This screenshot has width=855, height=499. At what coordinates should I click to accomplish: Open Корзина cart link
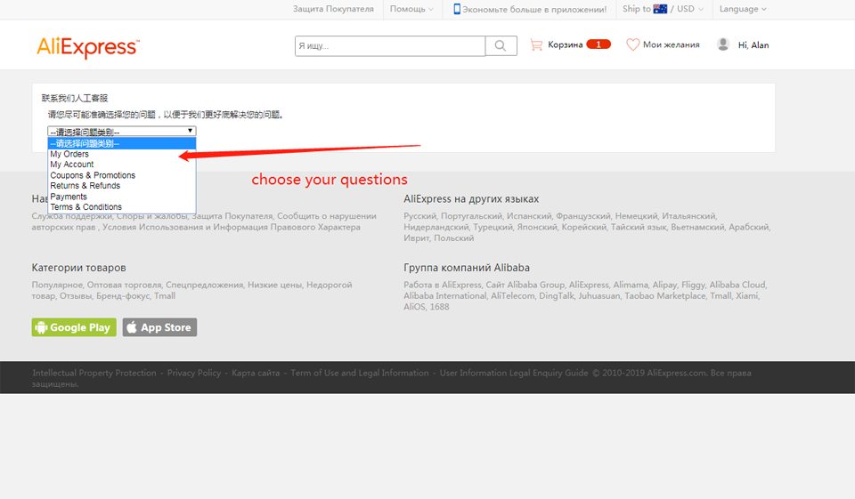(x=566, y=44)
